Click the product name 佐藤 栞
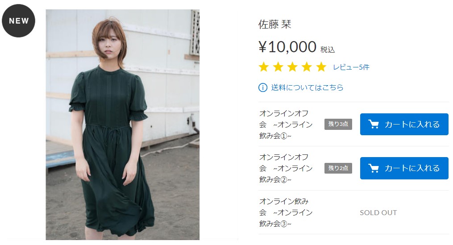 274,24
